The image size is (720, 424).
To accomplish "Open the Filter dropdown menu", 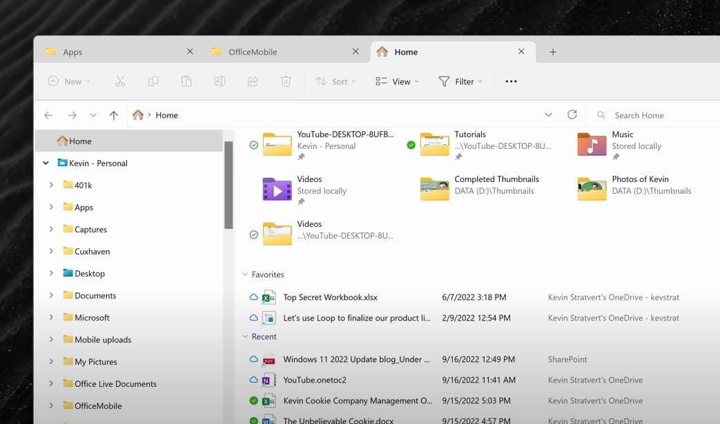I will click(x=460, y=81).
